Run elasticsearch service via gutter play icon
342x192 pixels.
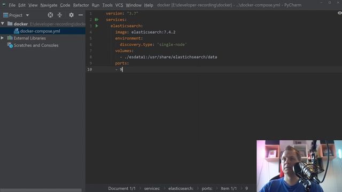pos(97,26)
